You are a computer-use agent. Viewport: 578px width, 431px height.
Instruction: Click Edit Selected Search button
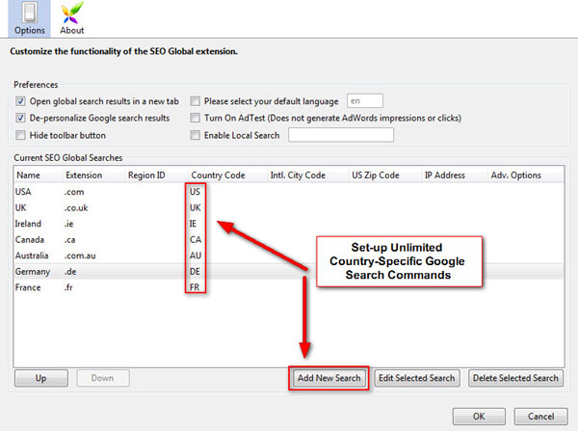click(417, 378)
